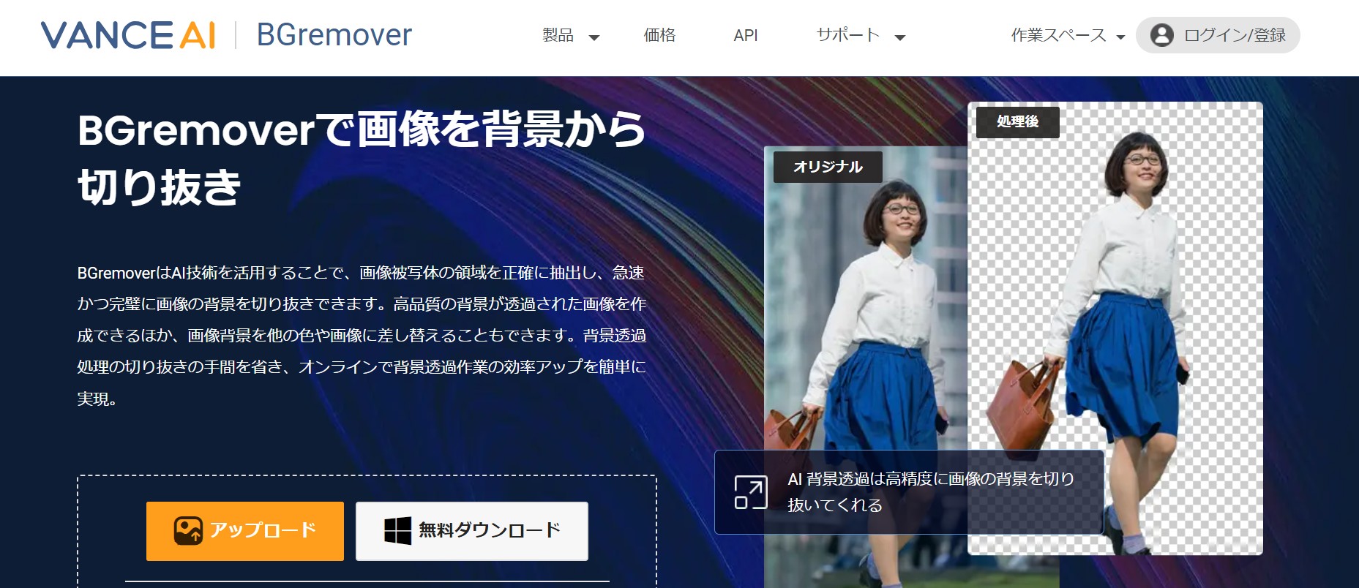Open the 作業スペース menu
The image size is (1359, 588).
(1058, 35)
